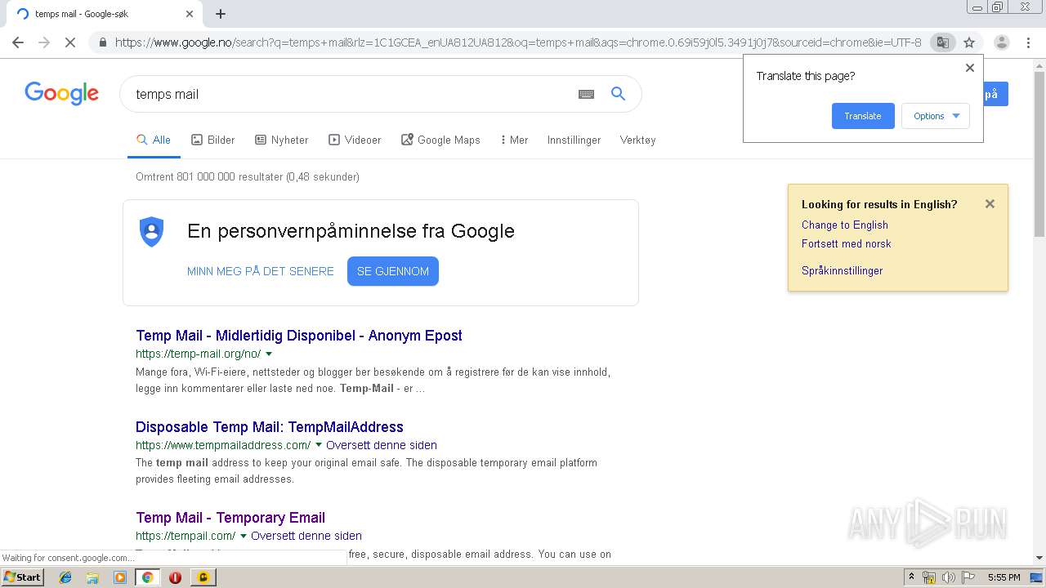
Task: Click the taskbar clock showing 5:55 PM
Action: [1004, 577]
